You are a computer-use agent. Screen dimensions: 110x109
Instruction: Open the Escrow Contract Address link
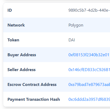(89, 85)
